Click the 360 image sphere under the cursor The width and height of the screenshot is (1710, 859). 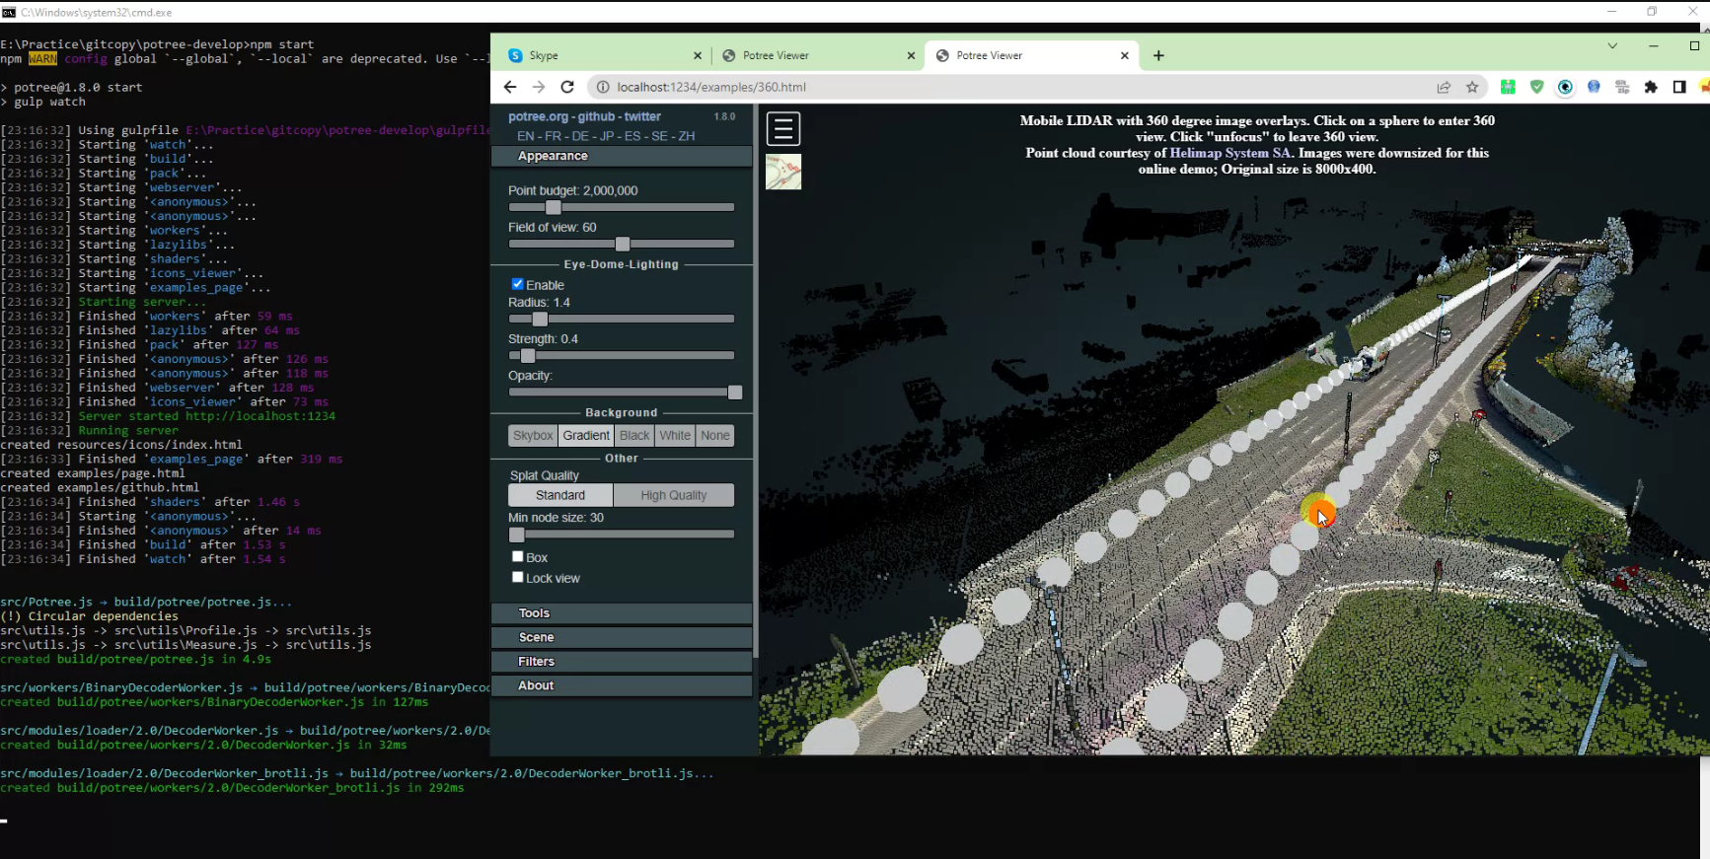(x=1318, y=513)
